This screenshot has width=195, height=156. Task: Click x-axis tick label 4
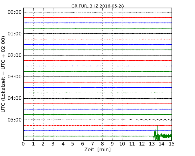point(63,144)
